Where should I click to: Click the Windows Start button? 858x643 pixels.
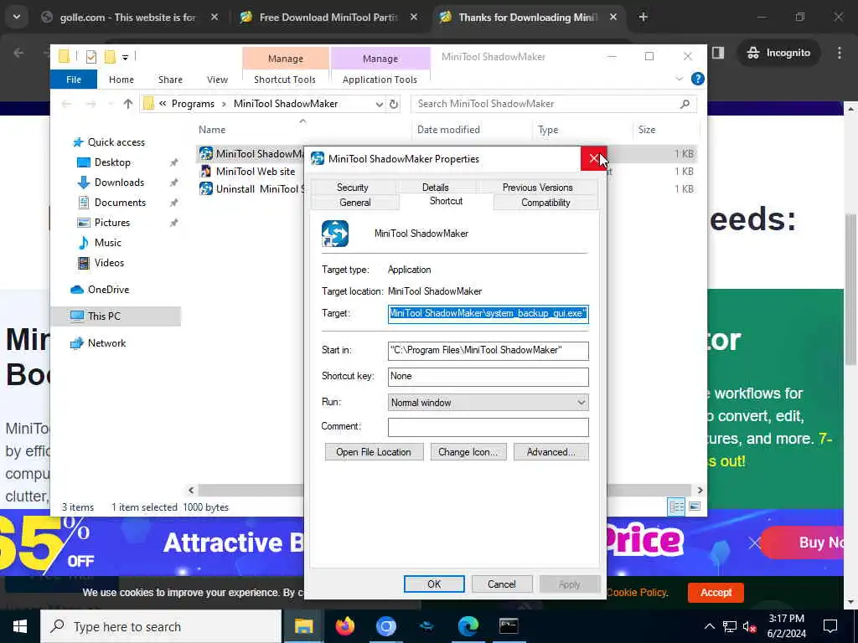pos(20,626)
